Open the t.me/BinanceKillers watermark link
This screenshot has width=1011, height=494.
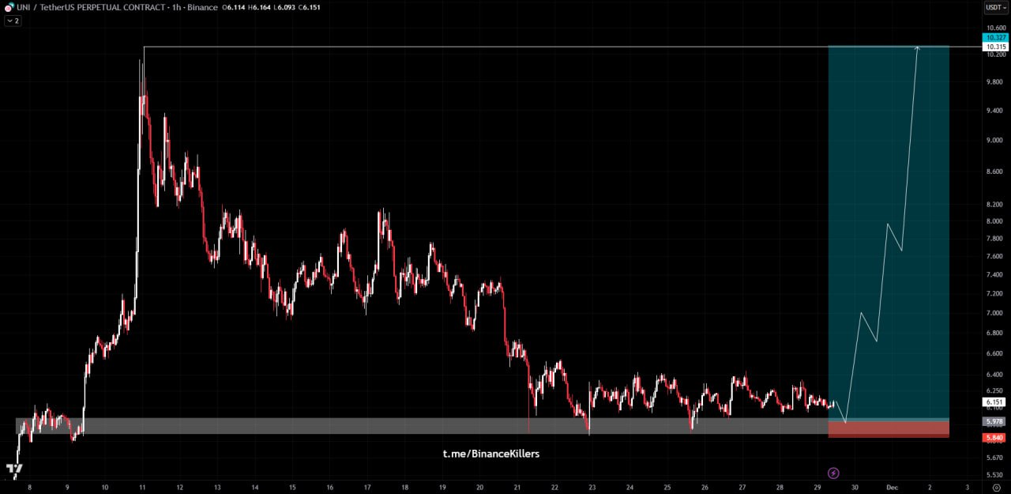pyautogui.click(x=490, y=454)
